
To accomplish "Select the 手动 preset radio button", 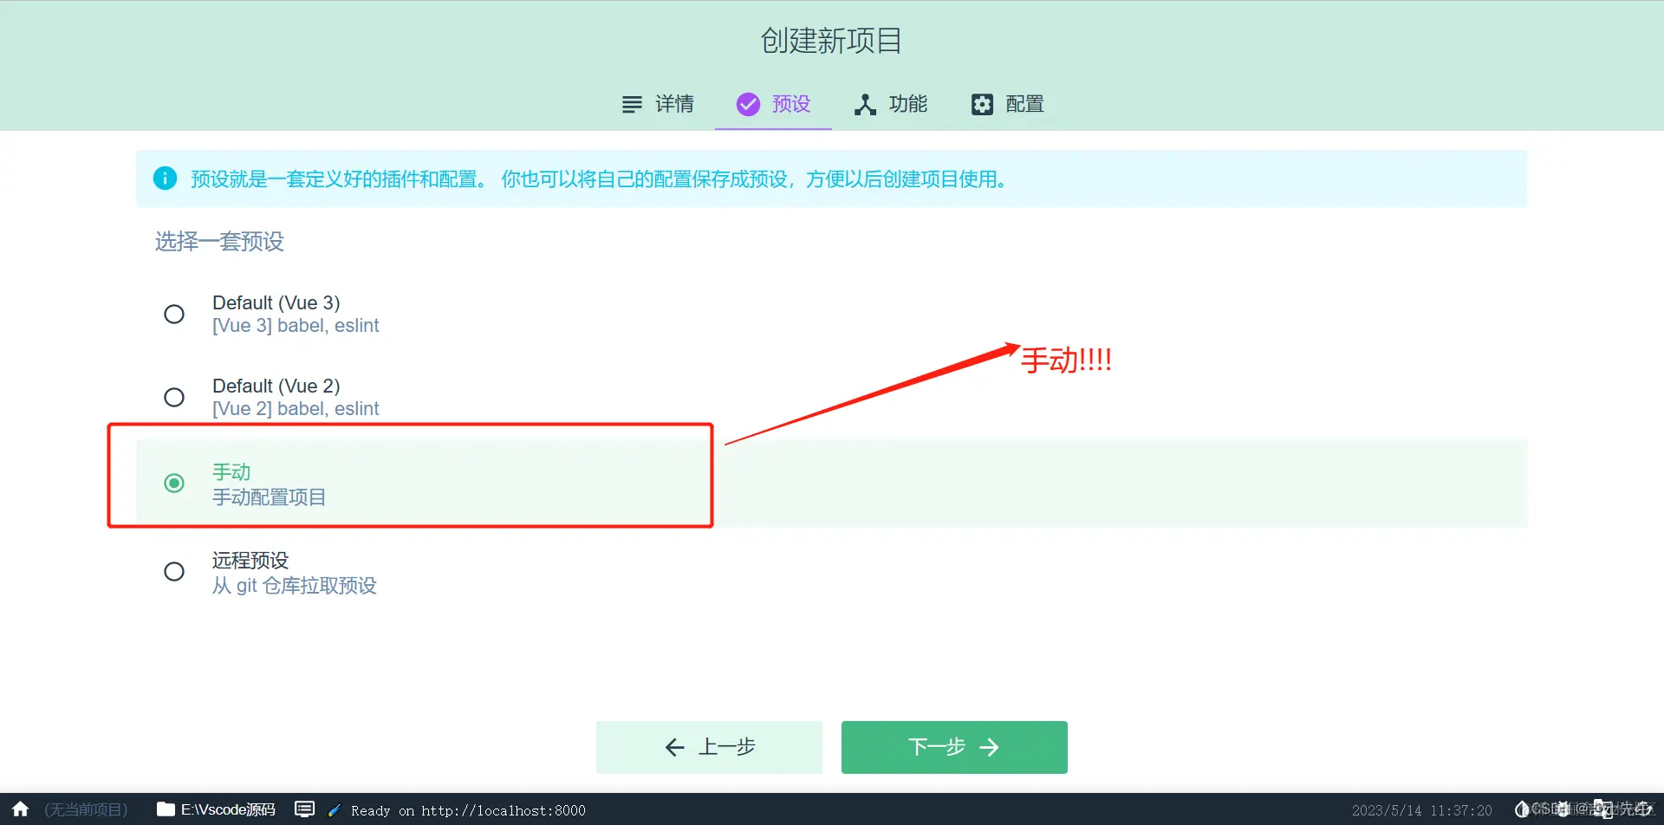I will pos(174,483).
